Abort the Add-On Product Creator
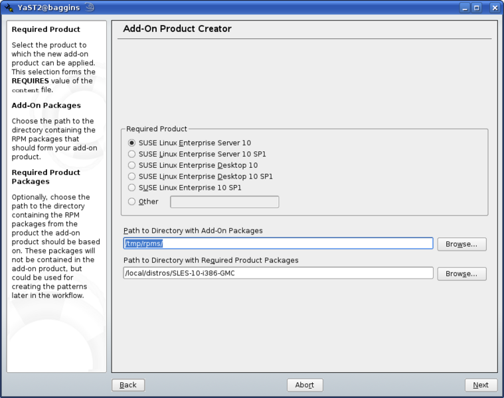Screen dimensions: 504x398 (305, 385)
